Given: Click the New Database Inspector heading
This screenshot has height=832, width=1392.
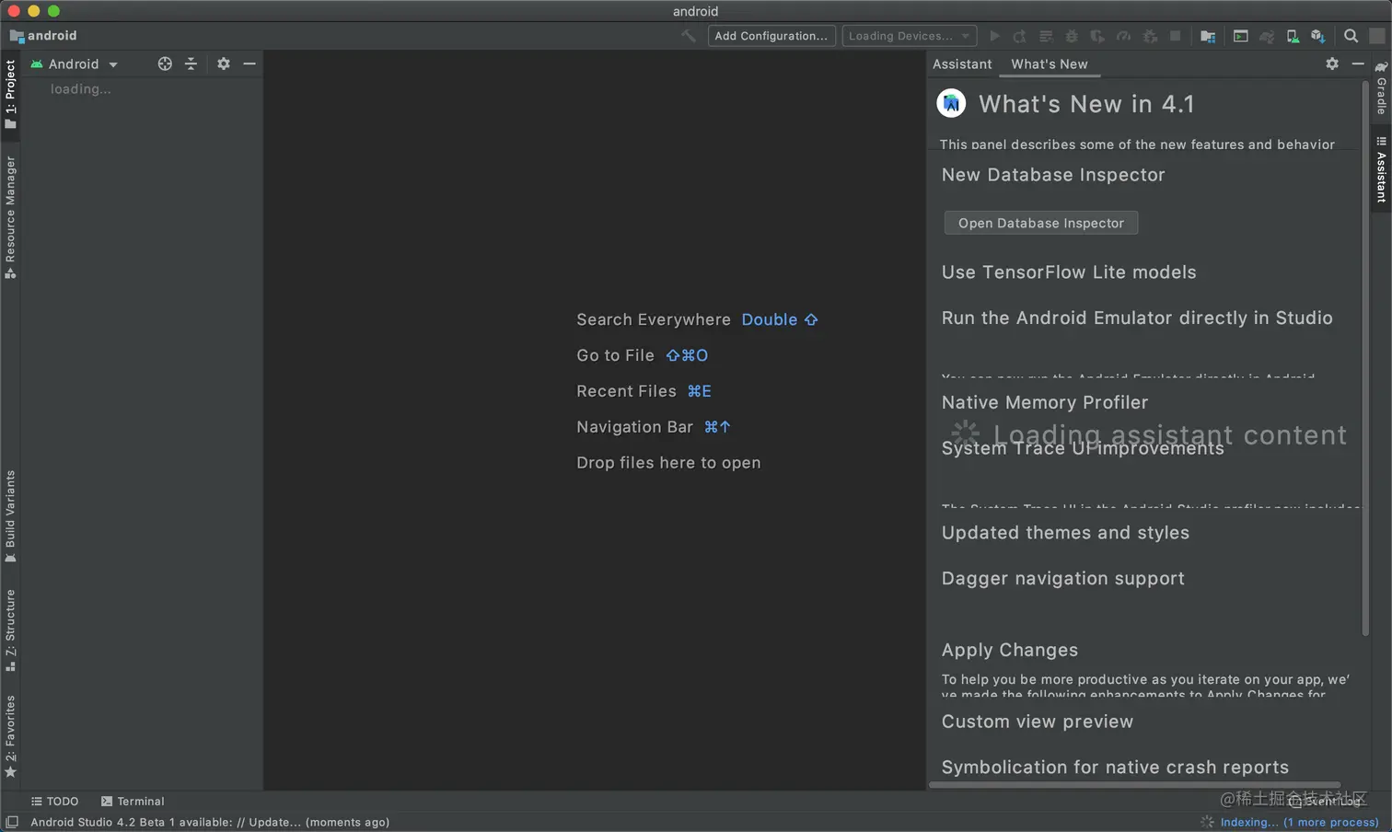Looking at the screenshot, I should (1053, 175).
